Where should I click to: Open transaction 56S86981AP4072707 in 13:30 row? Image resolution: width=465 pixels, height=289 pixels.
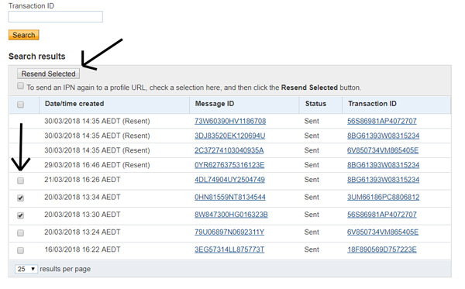[x=382, y=215]
